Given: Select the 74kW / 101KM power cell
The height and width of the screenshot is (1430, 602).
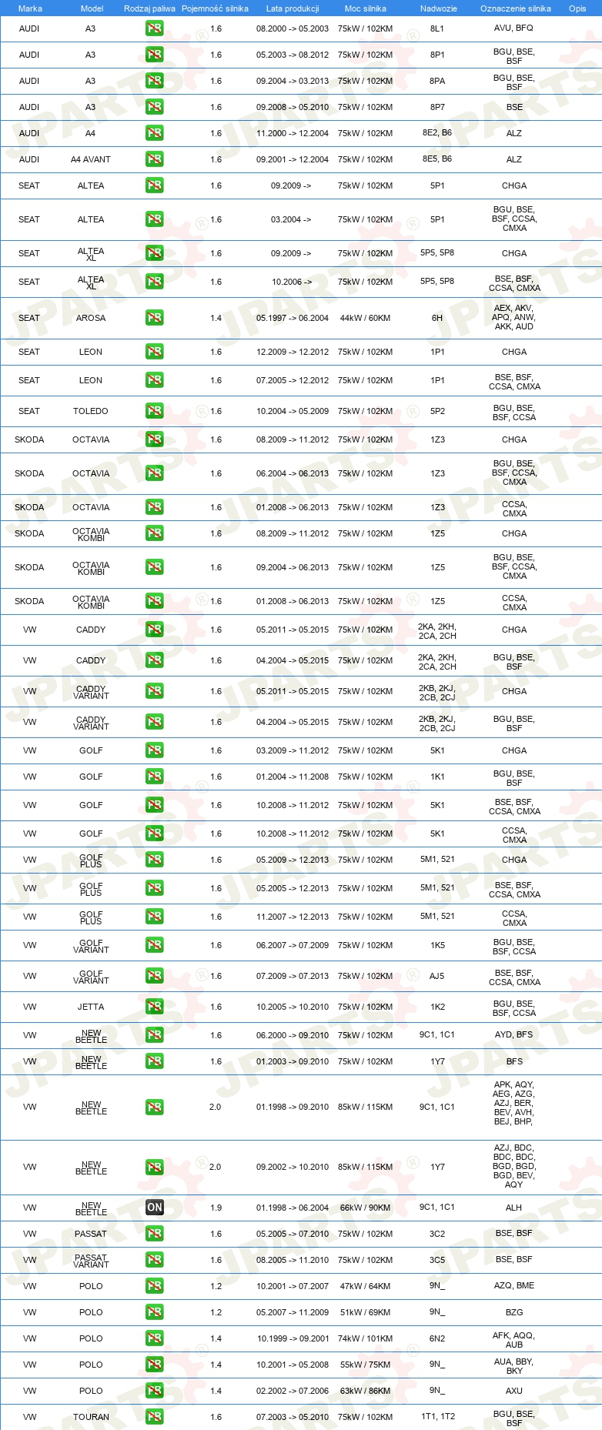Looking at the screenshot, I should click(365, 1338).
